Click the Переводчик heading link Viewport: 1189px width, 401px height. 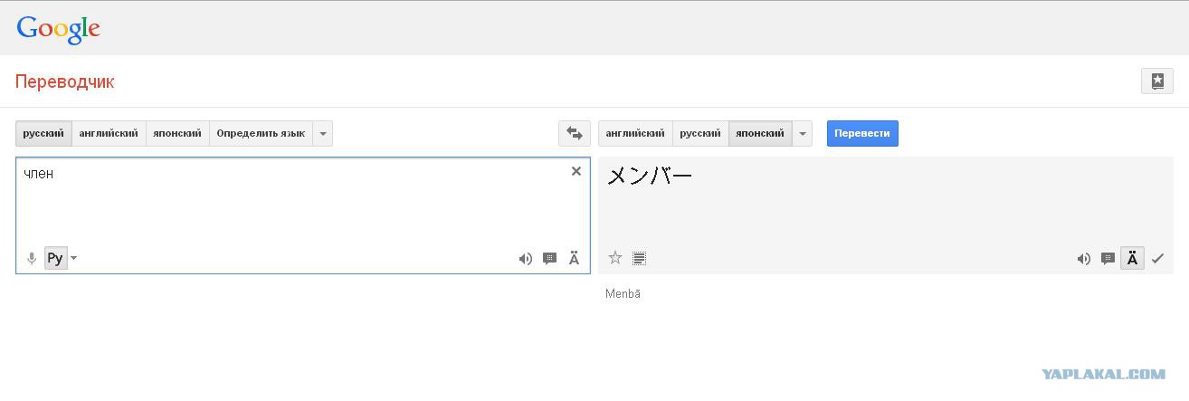click(x=64, y=81)
